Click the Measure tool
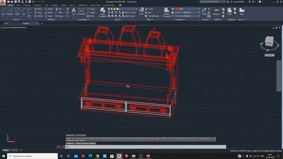The height and width of the screenshot is (159, 283). (216, 11)
